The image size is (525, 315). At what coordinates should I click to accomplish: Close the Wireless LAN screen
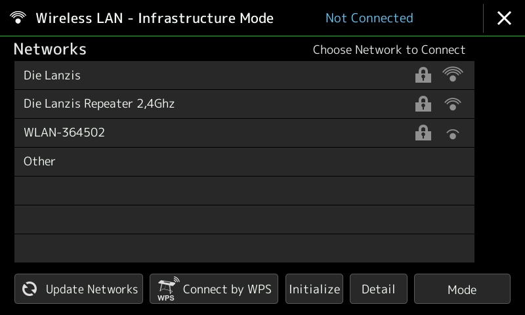(x=504, y=18)
